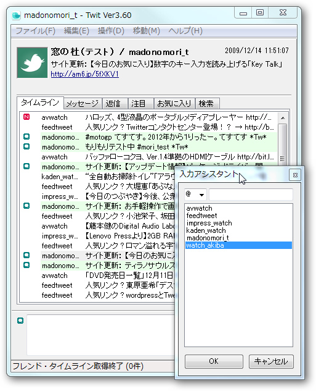
Task: Switch to the 注目 tab
Action: click(140, 104)
